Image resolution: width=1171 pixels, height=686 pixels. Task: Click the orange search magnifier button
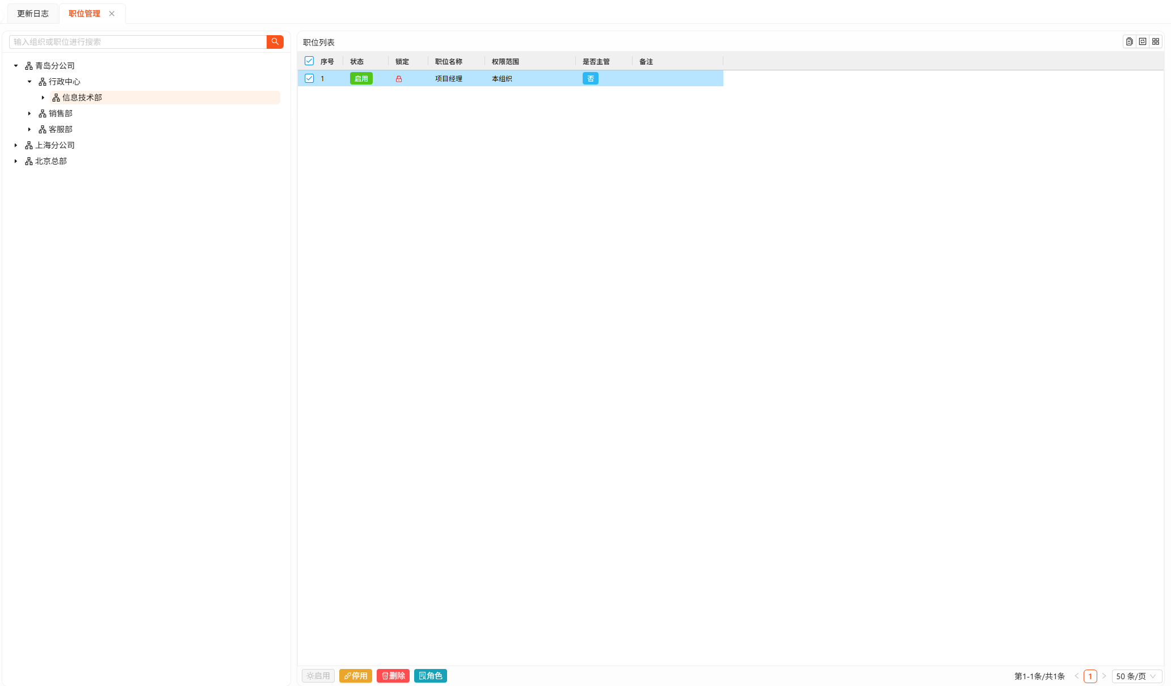[x=275, y=42]
